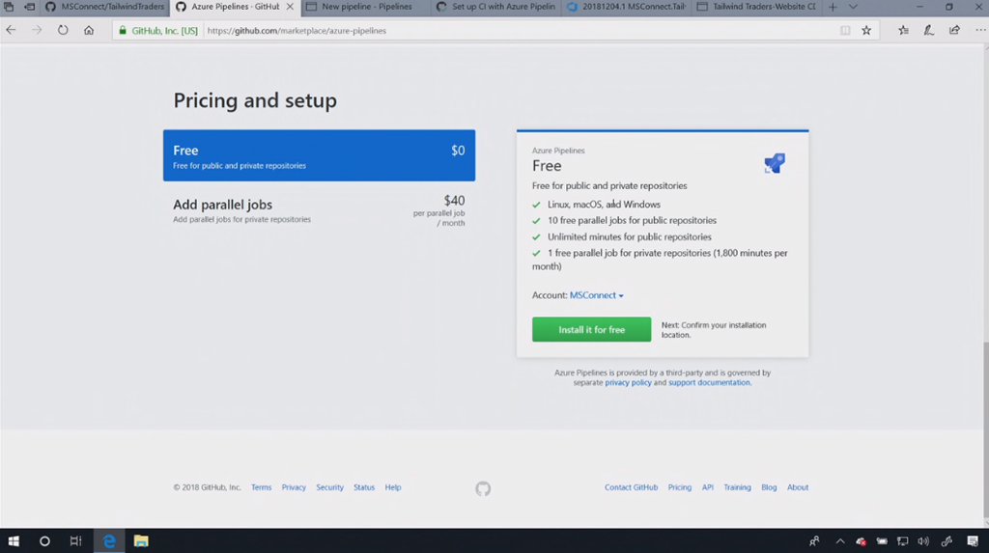
Task: Show hidden system tray icons
Action: [840, 541]
